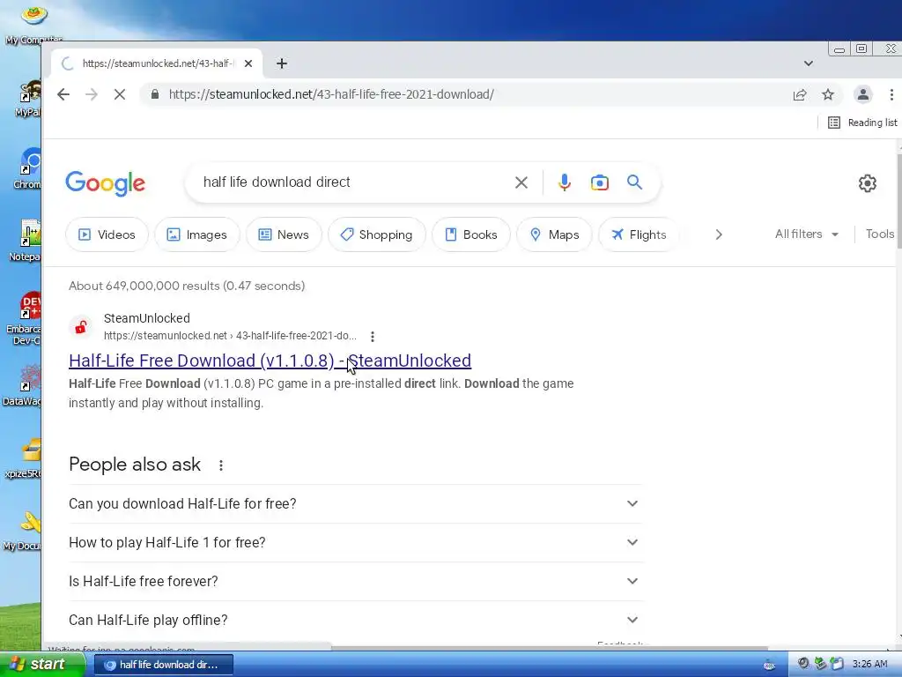902x677 pixels.
Task: Go to Google homepage via logo
Action: point(106,183)
